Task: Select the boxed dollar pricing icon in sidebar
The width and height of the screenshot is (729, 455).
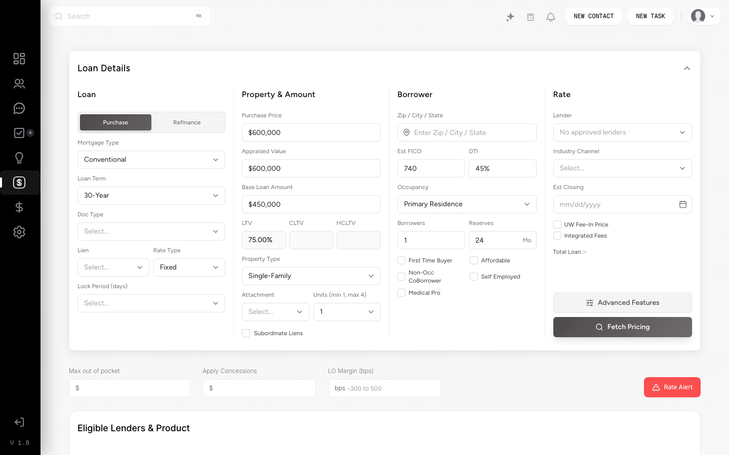Action: (x=19, y=183)
